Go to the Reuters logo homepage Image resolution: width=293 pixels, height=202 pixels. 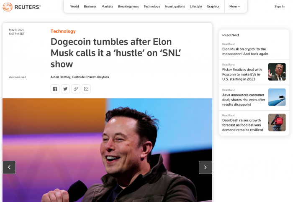click(22, 7)
